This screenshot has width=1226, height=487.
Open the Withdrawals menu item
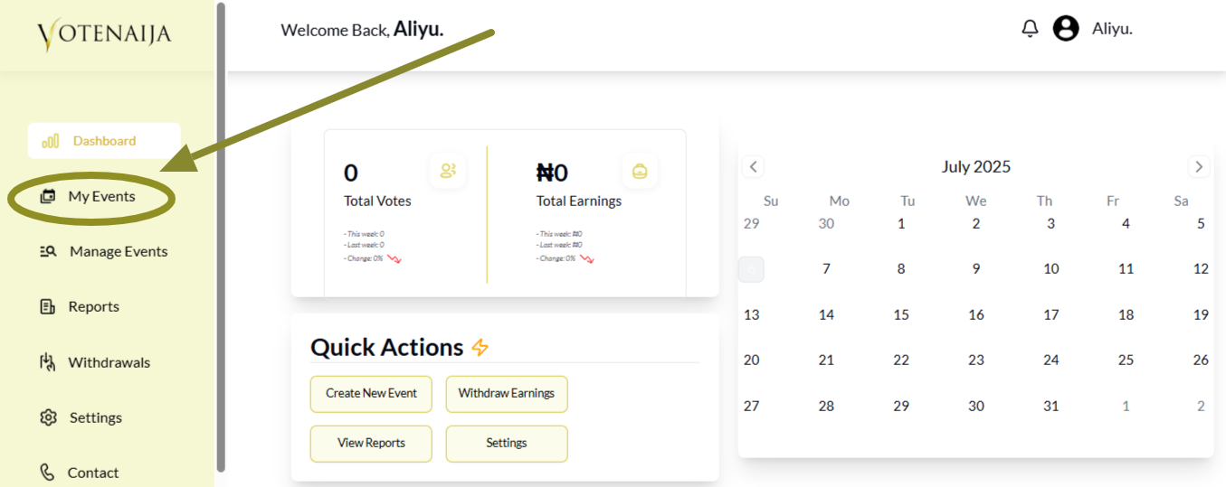point(109,362)
